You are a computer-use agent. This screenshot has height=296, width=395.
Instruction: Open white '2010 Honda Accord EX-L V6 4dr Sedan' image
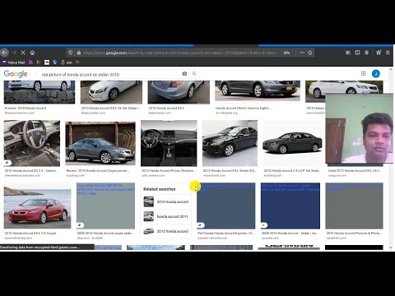coord(111,92)
